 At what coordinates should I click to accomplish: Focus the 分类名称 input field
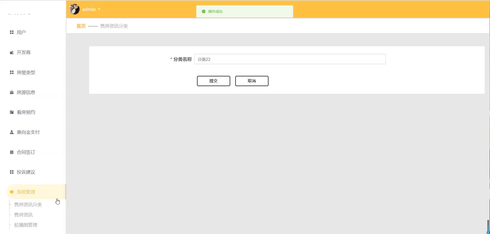(x=290, y=59)
